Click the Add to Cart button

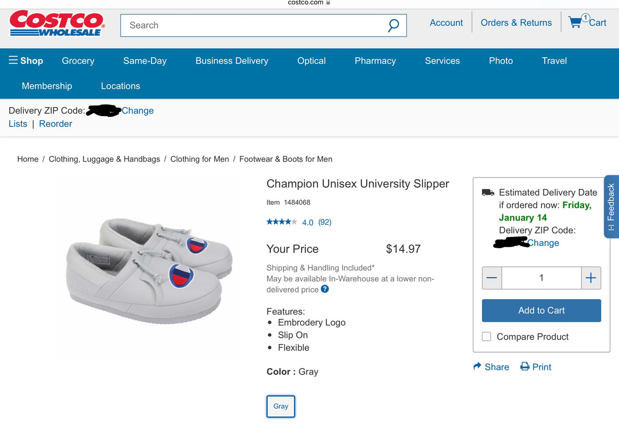[x=541, y=310]
